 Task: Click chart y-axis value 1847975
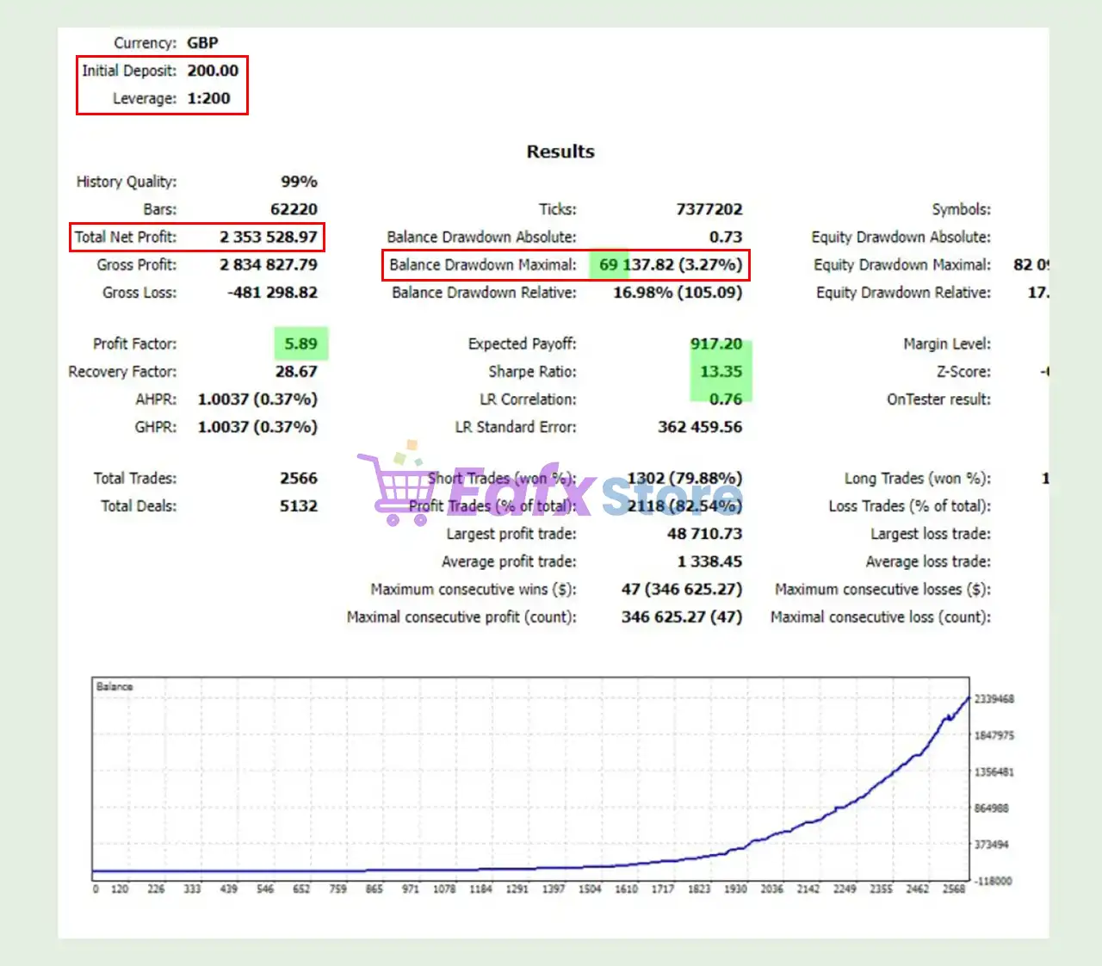pos(994,735)
